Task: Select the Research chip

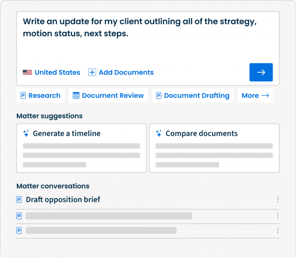Action: (x=41, y=96)
